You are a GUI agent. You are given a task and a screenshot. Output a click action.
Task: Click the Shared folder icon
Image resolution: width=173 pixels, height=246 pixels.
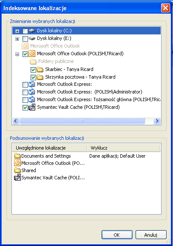tap(17, 170)
